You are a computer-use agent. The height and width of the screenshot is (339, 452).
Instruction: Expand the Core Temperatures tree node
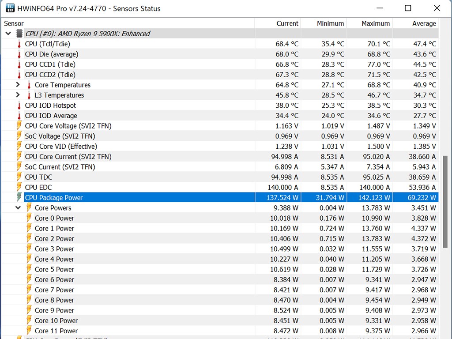coord(18,85)
